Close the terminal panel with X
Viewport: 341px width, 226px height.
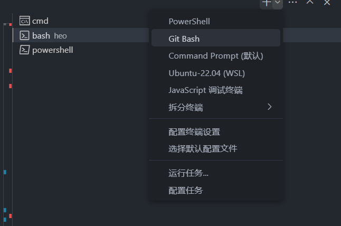[x=327, y=3]
